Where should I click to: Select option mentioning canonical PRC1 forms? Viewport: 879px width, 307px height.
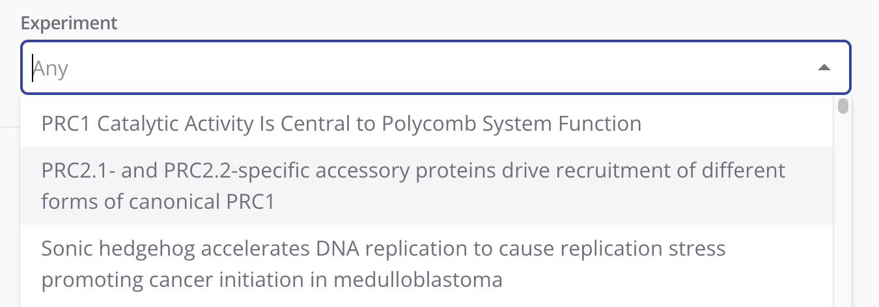(413, 186)
